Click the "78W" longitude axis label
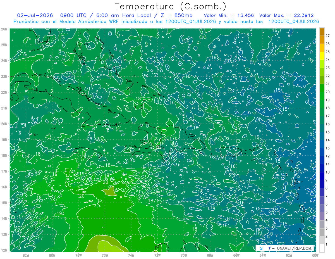This screenshot has width=335, height=259. click(78, 255)
